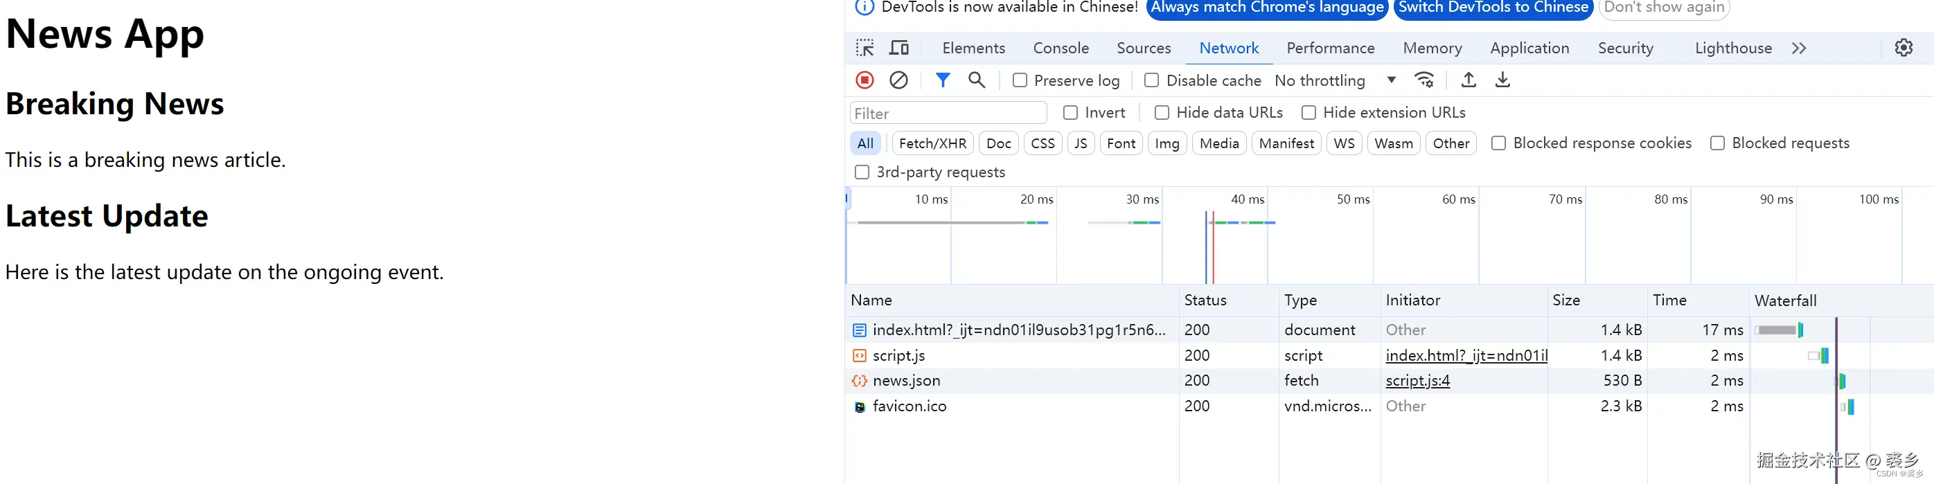
Task: Toggle the device toolbar icon
Action: pyautogui.click(x=898, y=48)
